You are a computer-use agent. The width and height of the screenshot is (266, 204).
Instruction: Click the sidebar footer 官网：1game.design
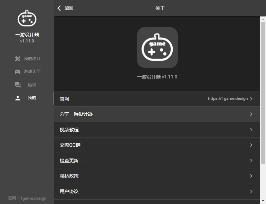(x=27, y=198)
